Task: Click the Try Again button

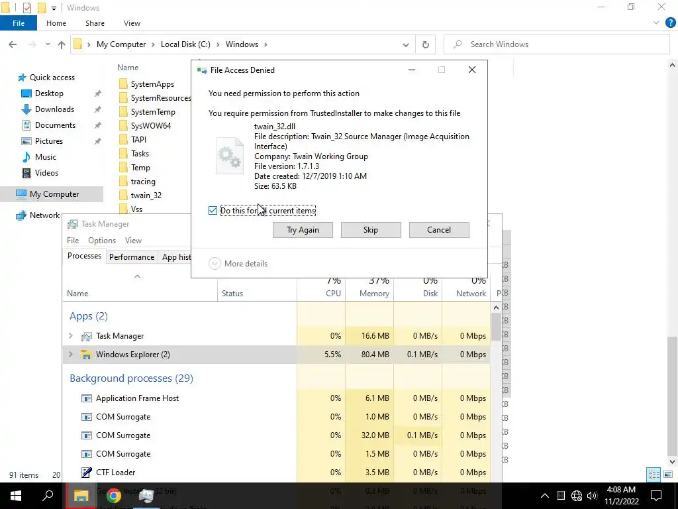Action: 303,230
